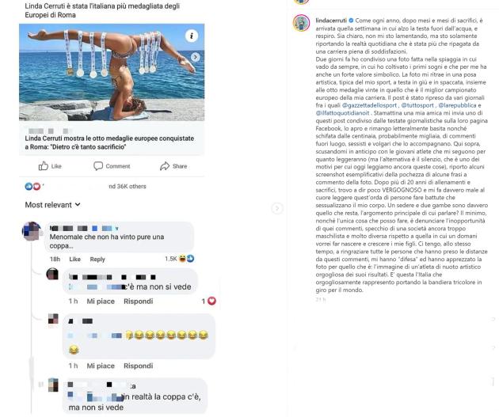This screenshot has width=499, height=417.
Task: Click Rispondi under the emoji comment
Action: (x=138, y=366)
